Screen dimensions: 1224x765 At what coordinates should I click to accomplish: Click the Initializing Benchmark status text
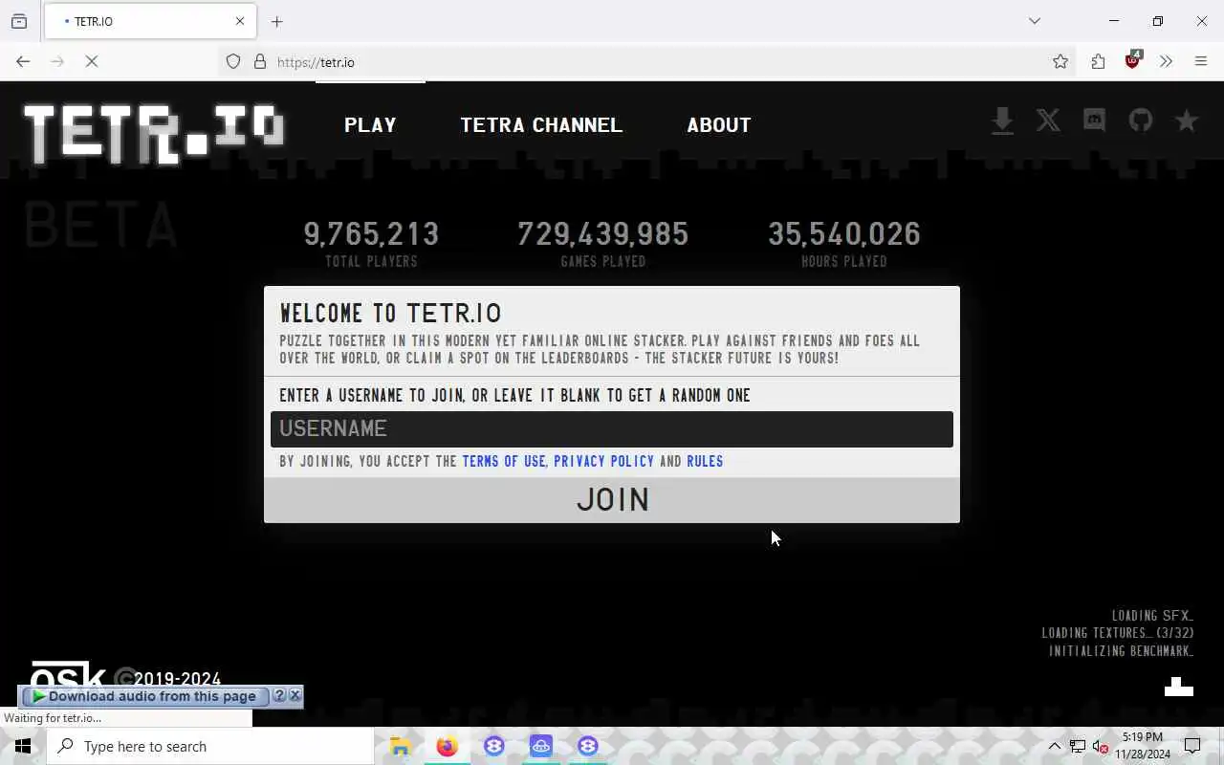click(1121, 651)
